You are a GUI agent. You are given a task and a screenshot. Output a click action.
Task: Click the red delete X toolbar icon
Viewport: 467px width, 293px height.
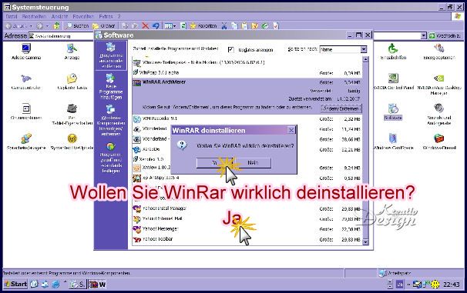click(146, 26)
